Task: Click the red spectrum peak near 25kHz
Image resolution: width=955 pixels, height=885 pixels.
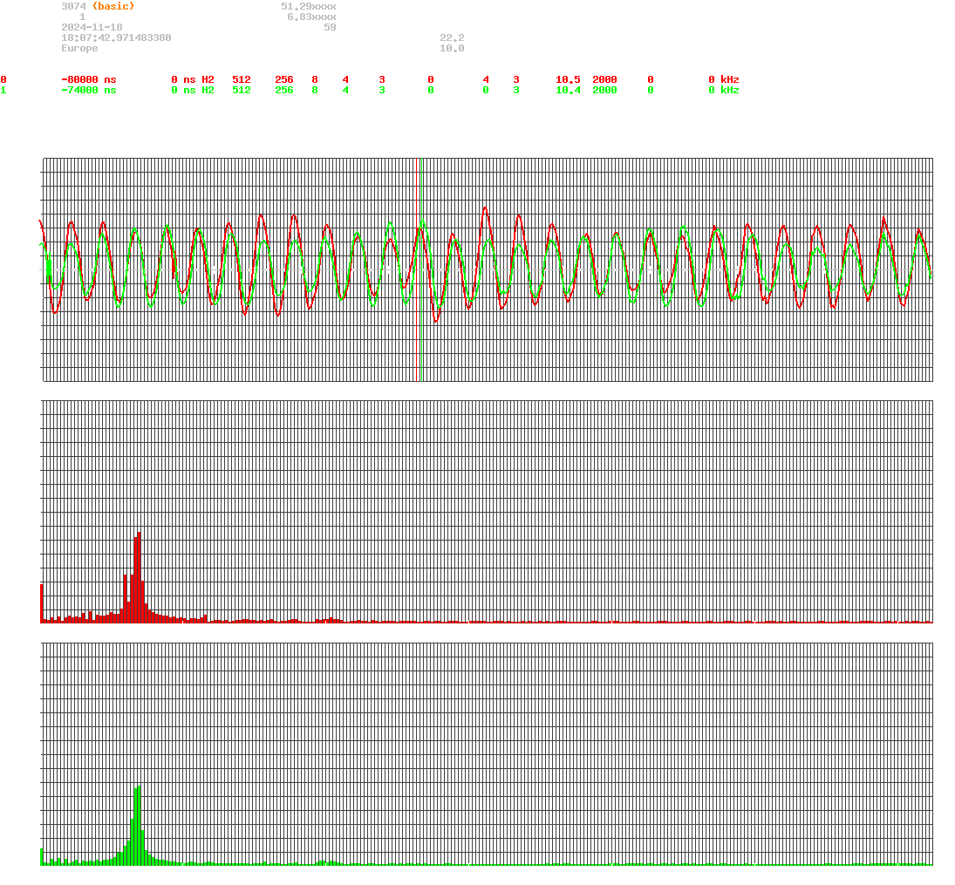Action: click(x=137, y=567)
